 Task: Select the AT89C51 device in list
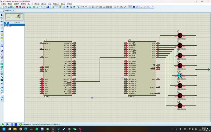click(x=7, y=25)
